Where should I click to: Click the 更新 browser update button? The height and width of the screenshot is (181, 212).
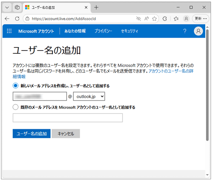201,19
